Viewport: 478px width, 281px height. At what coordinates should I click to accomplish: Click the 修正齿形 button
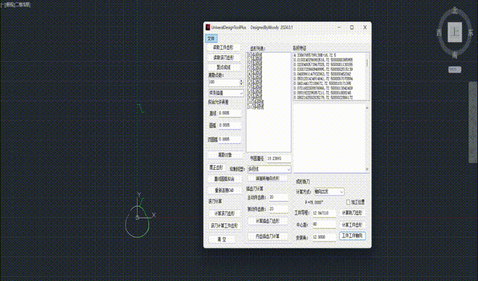click(216, 168)
